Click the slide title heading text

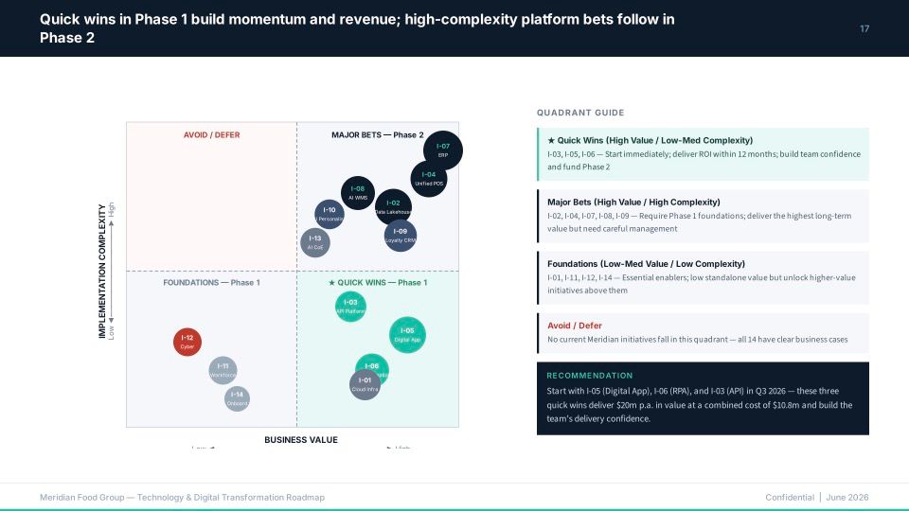click(357, 28)
